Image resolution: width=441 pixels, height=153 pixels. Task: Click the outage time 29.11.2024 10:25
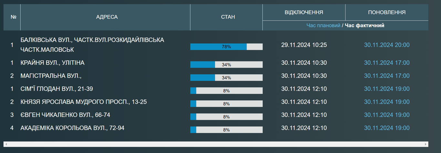point(304,45)
